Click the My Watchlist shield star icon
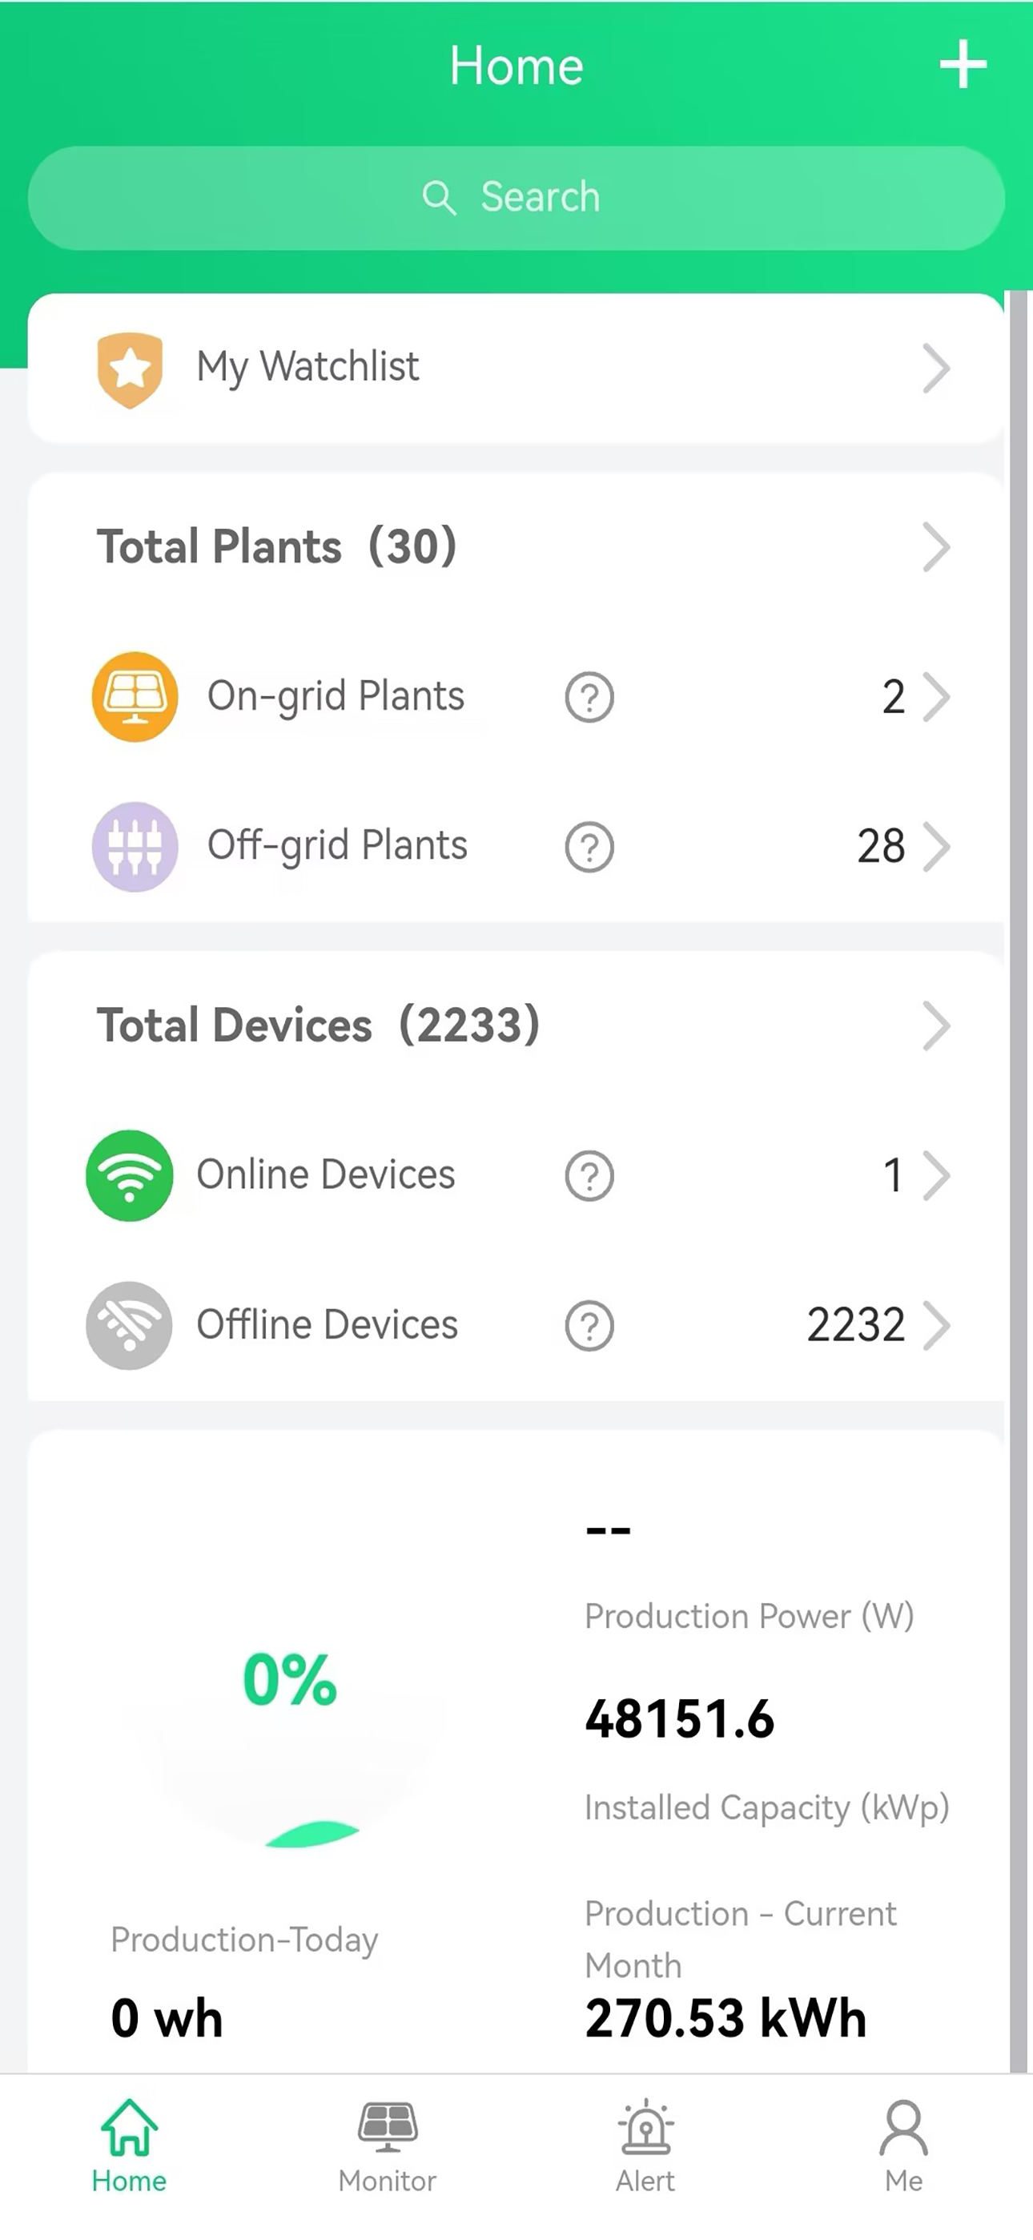The height and width of the screenshot is (2240, 1033). 130,369
